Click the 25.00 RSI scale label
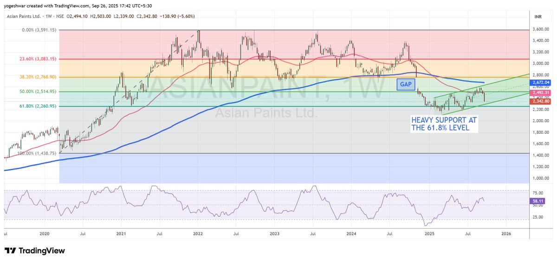The image size is (557, 262). point(538,217)
